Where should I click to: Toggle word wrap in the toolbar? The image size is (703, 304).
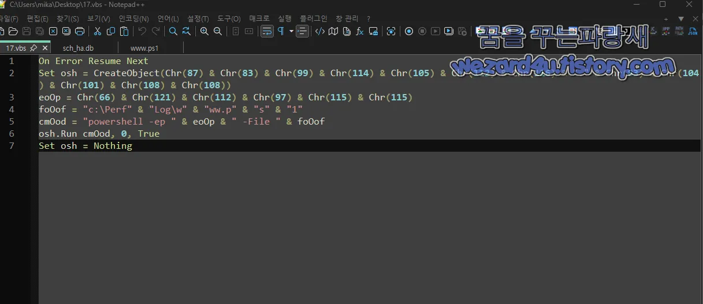[x=267, y=31]
